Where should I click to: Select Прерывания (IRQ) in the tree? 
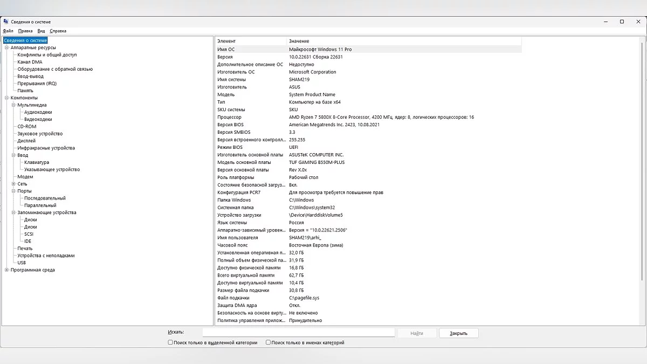[37, 84]
